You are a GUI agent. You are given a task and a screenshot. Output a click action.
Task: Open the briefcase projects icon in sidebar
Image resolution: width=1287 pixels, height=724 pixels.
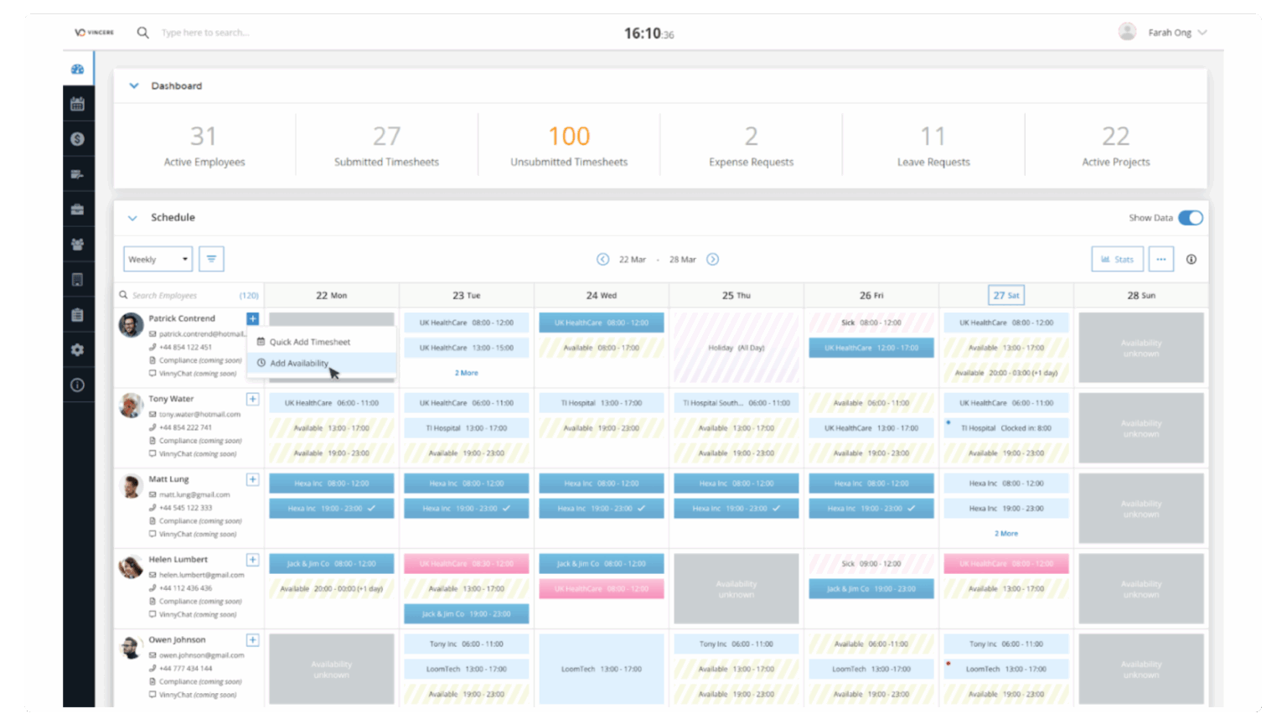[79, 210]
